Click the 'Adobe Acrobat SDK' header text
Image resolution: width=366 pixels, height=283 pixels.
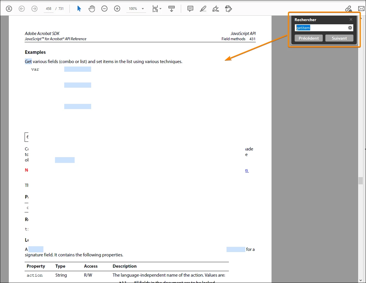(x=42, y=34)
